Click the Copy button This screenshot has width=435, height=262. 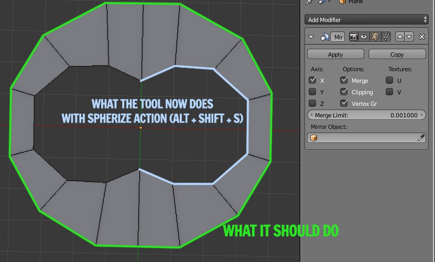(x=397, y=54)
